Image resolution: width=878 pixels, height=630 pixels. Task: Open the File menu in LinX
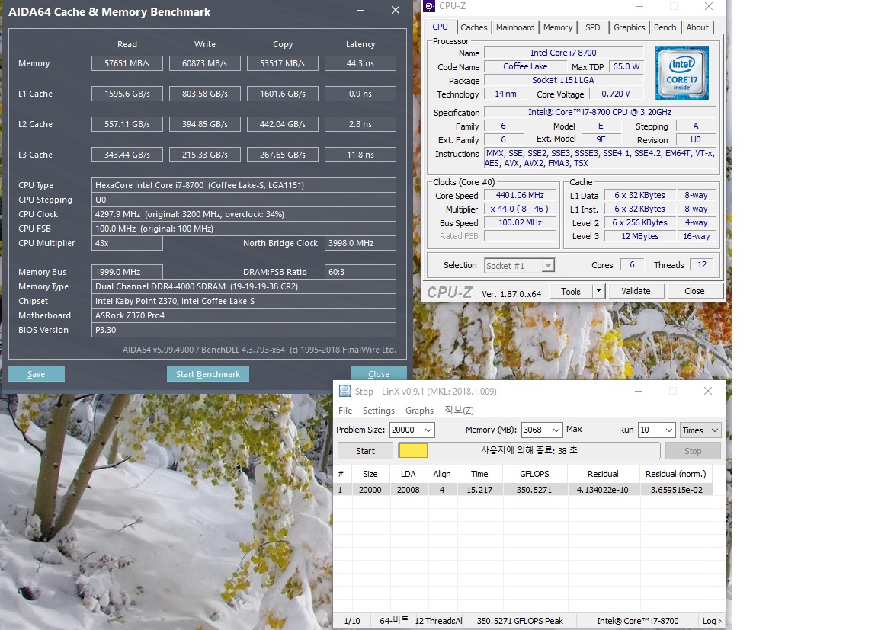[x=345, y=411]
